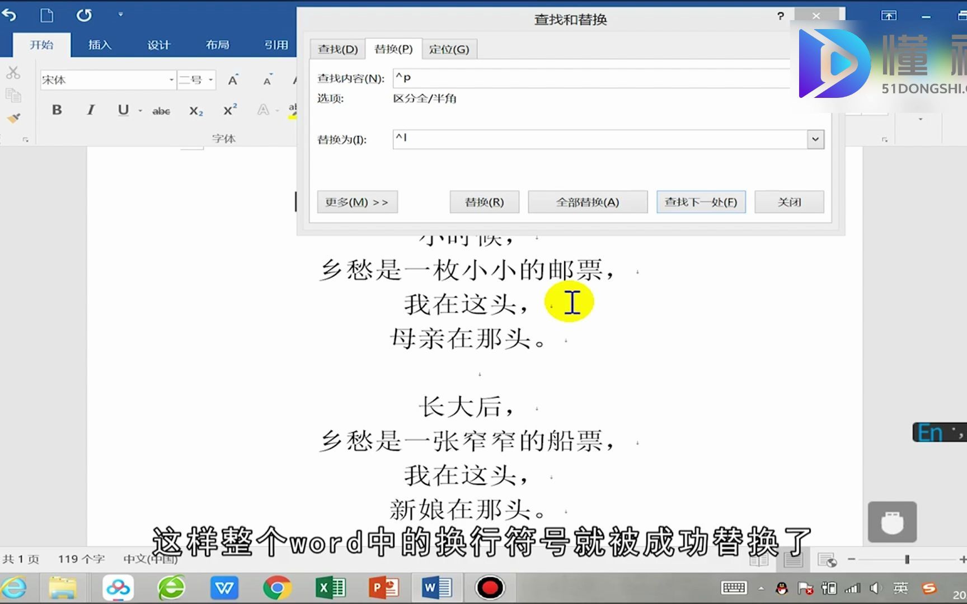The height and width of the screenshot is (604, 967).
Task: Expand the 更多(M) options
Action: coord(357,202)
